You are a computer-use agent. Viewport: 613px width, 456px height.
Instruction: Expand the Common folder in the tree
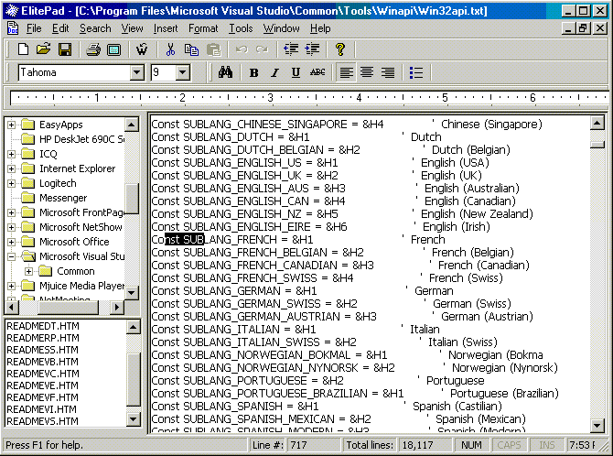[x=29, y=271]
